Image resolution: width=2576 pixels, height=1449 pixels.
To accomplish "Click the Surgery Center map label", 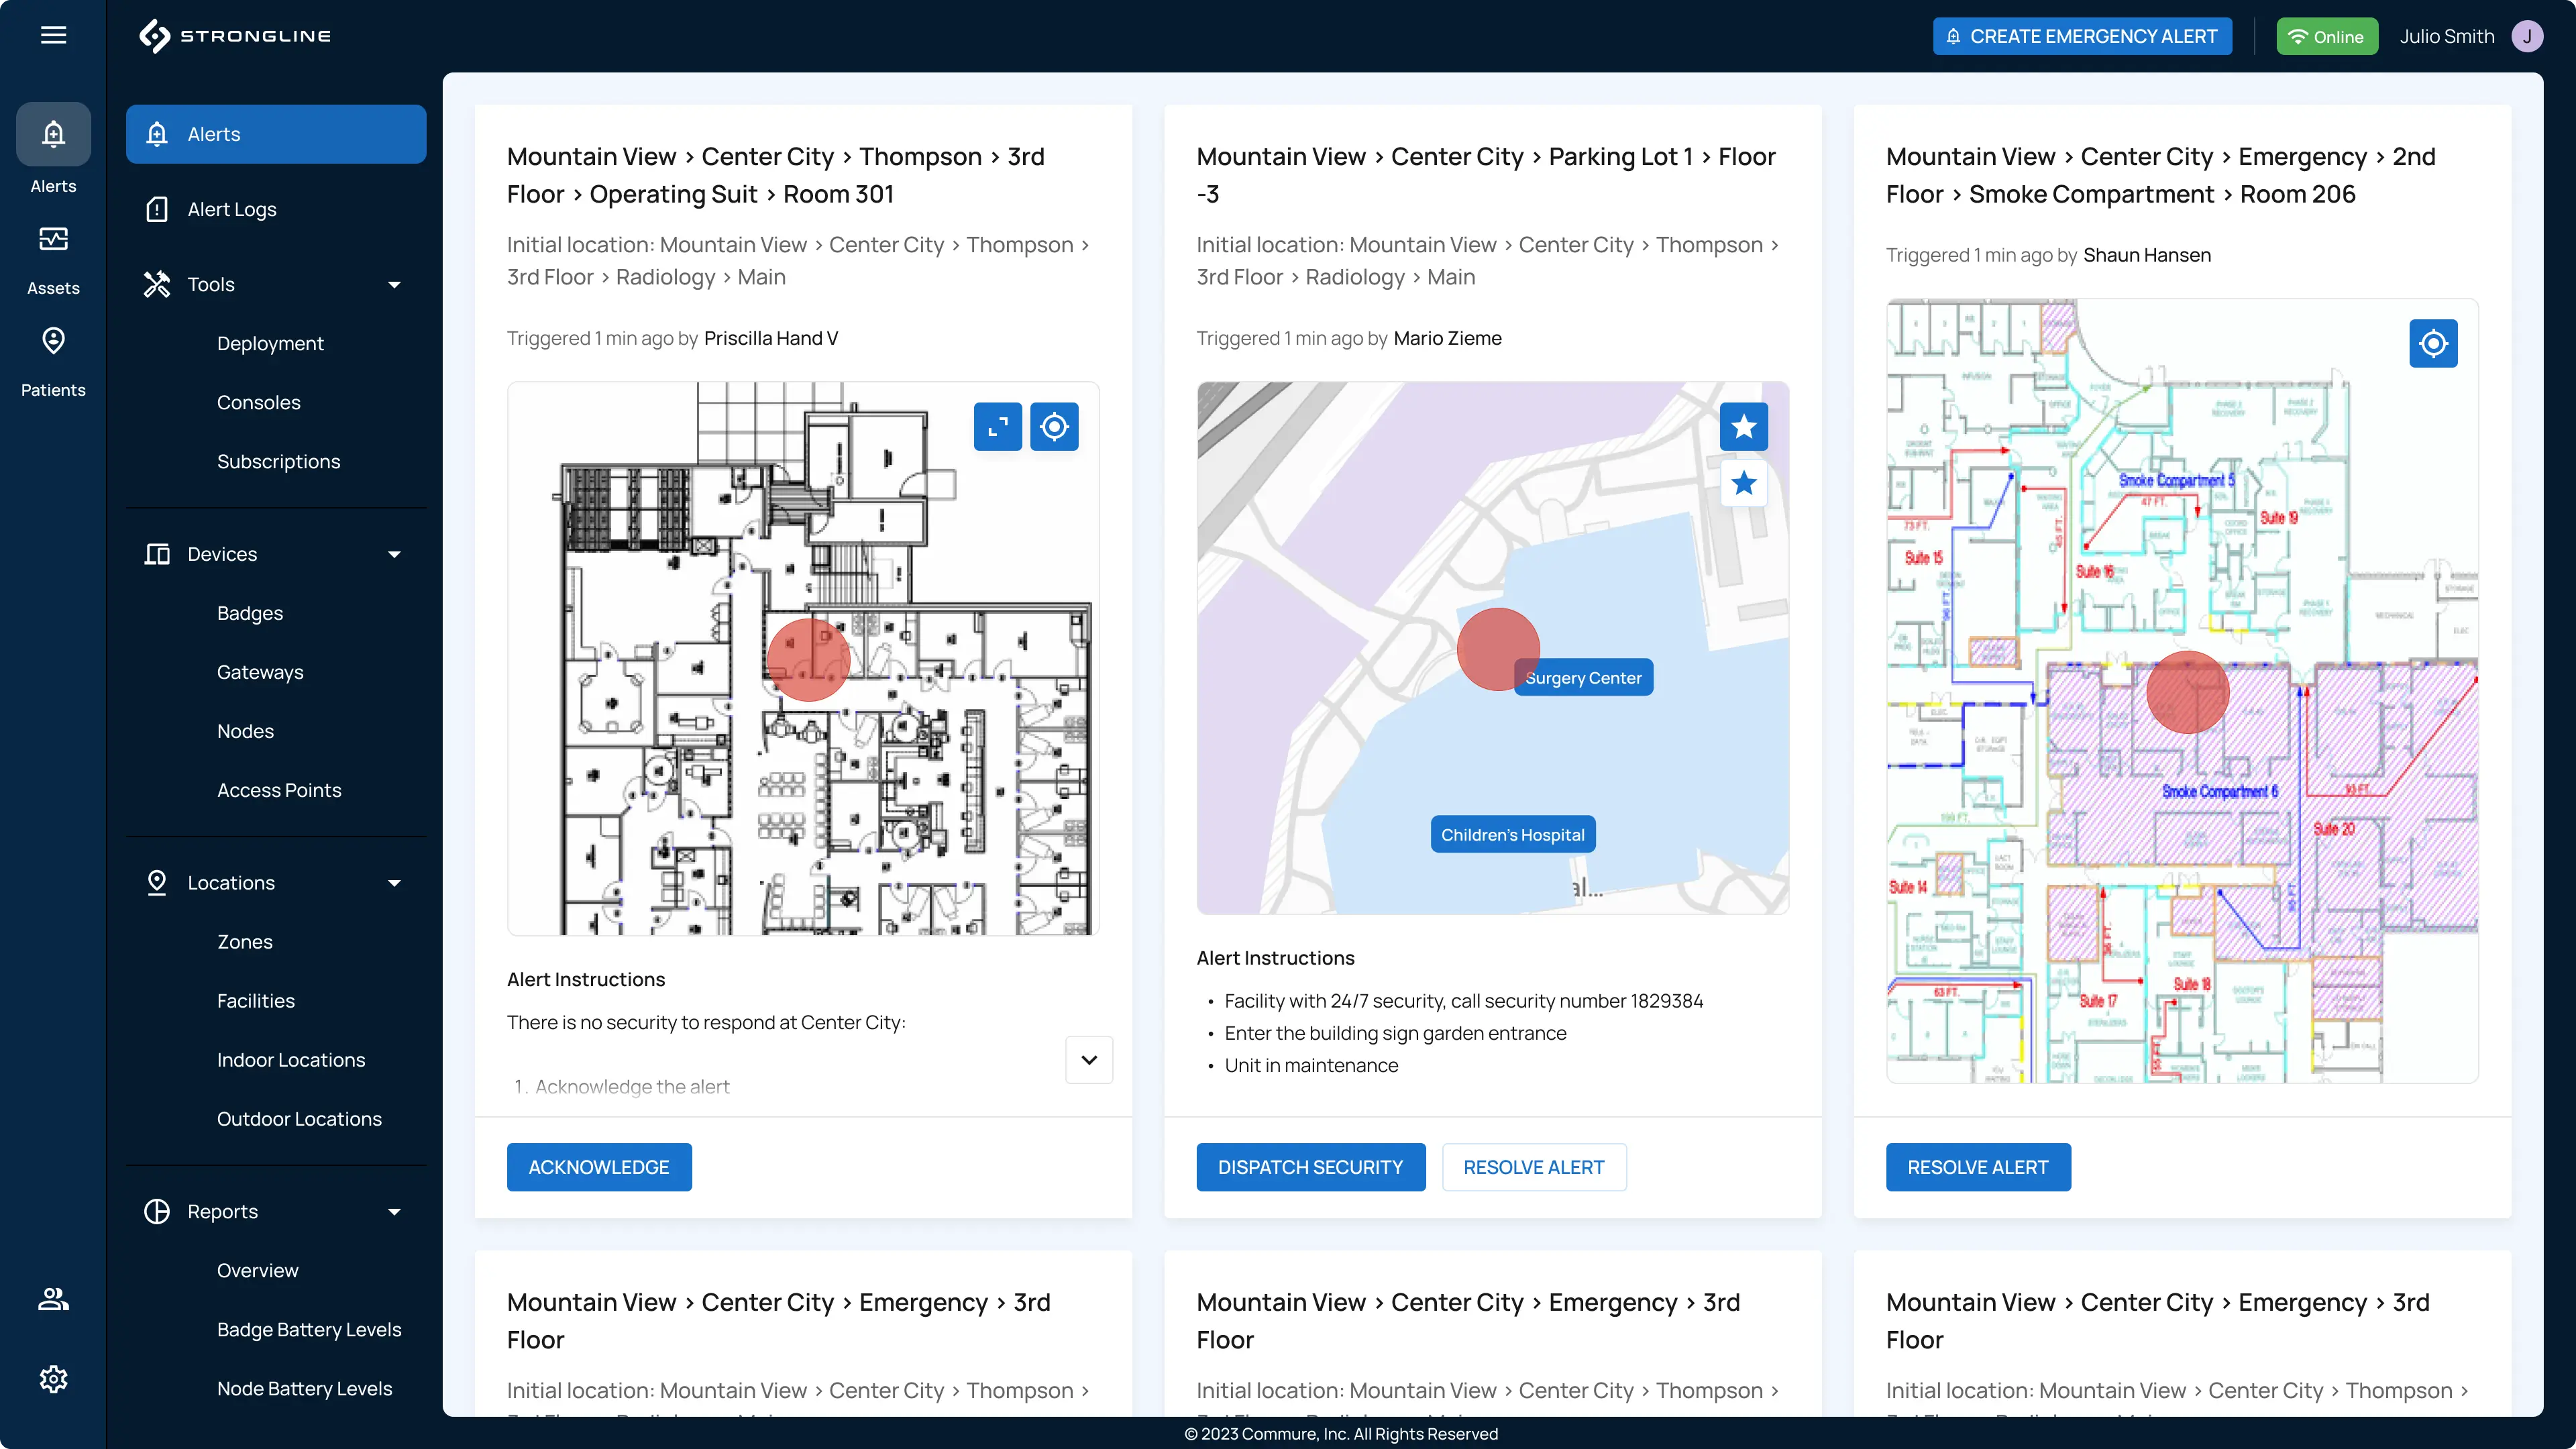I will point(1583,677).
